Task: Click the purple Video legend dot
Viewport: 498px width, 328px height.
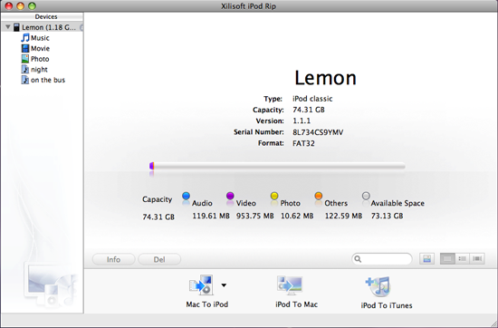Action: pyautogui.click(x=230, y=196)
